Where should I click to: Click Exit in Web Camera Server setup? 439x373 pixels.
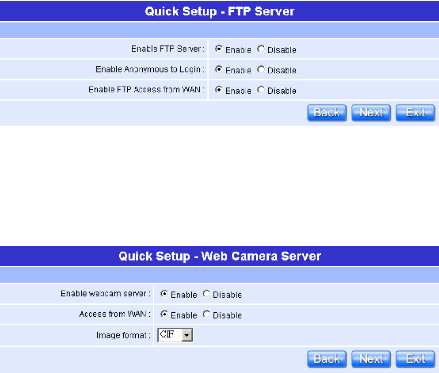415,359
